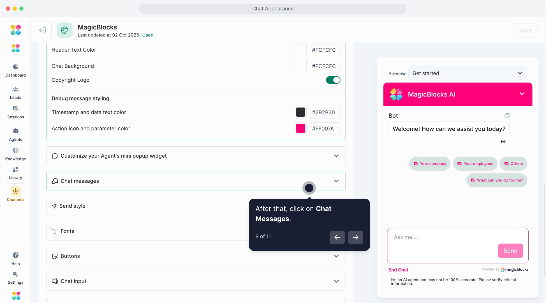Viewport: 546px width, 303px height.
Task: Click the exit/back arrow icon
Action: click(42, 30)
